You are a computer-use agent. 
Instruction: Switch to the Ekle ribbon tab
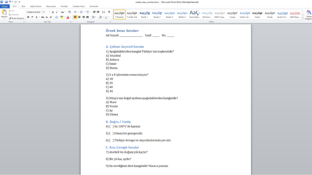click(23, 6)
